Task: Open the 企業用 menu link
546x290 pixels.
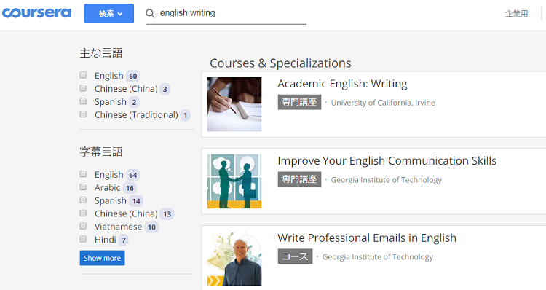Action: tap(516, 14)
